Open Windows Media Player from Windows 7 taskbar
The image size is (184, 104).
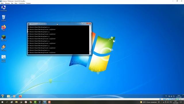(x=14, y=96)
